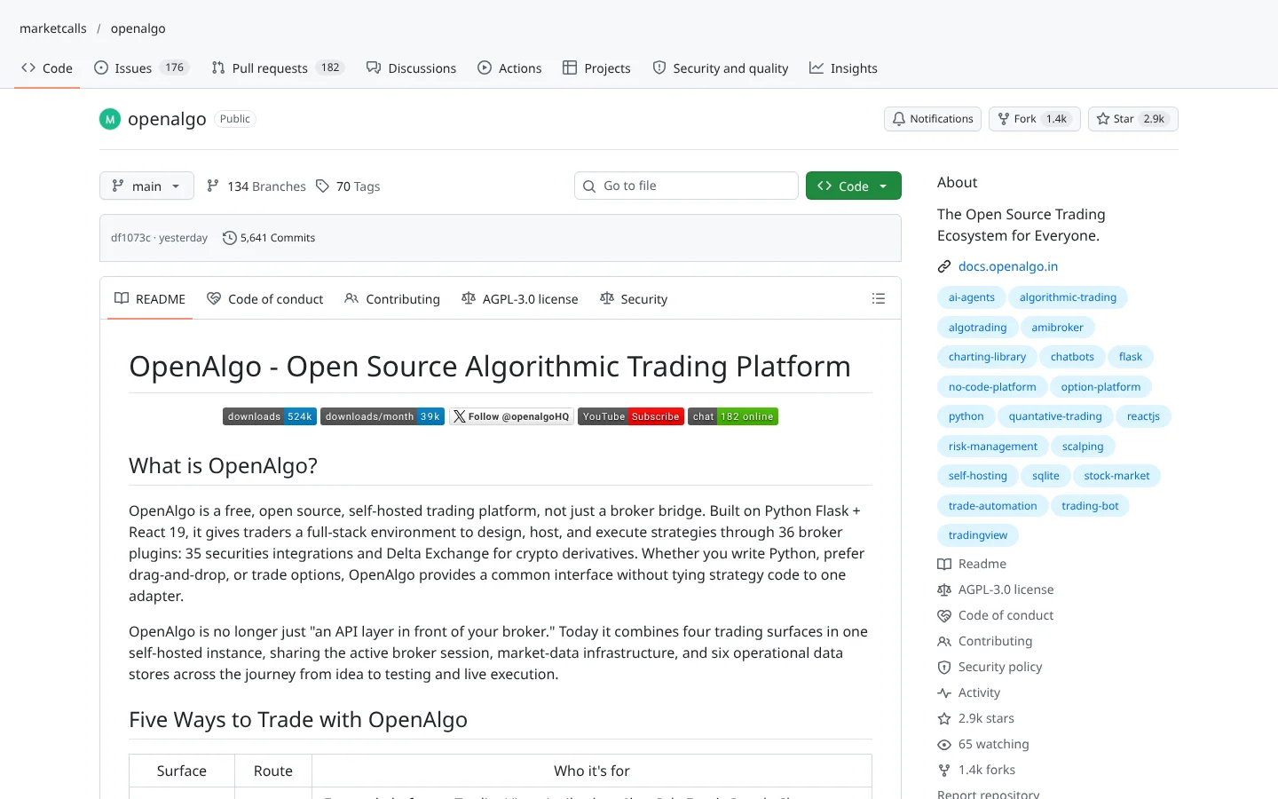View 5,641 Commits history link
Viewport: 1278px width, 799px height.
pos(269,238)
